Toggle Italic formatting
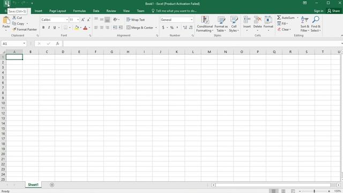 coord(49,27)
